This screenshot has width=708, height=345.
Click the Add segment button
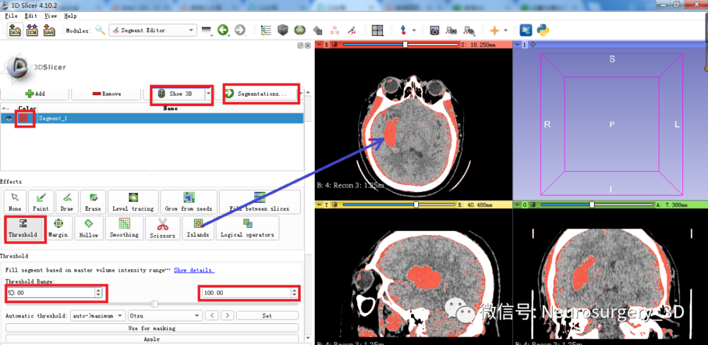[x=35, y=94]
